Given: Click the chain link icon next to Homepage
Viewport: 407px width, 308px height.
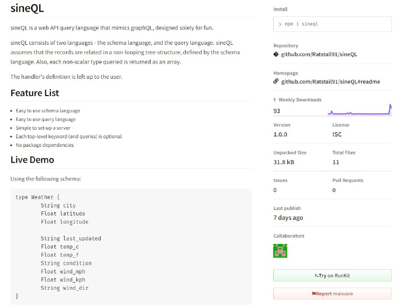Looking at the screenshot, I should 275,81.
